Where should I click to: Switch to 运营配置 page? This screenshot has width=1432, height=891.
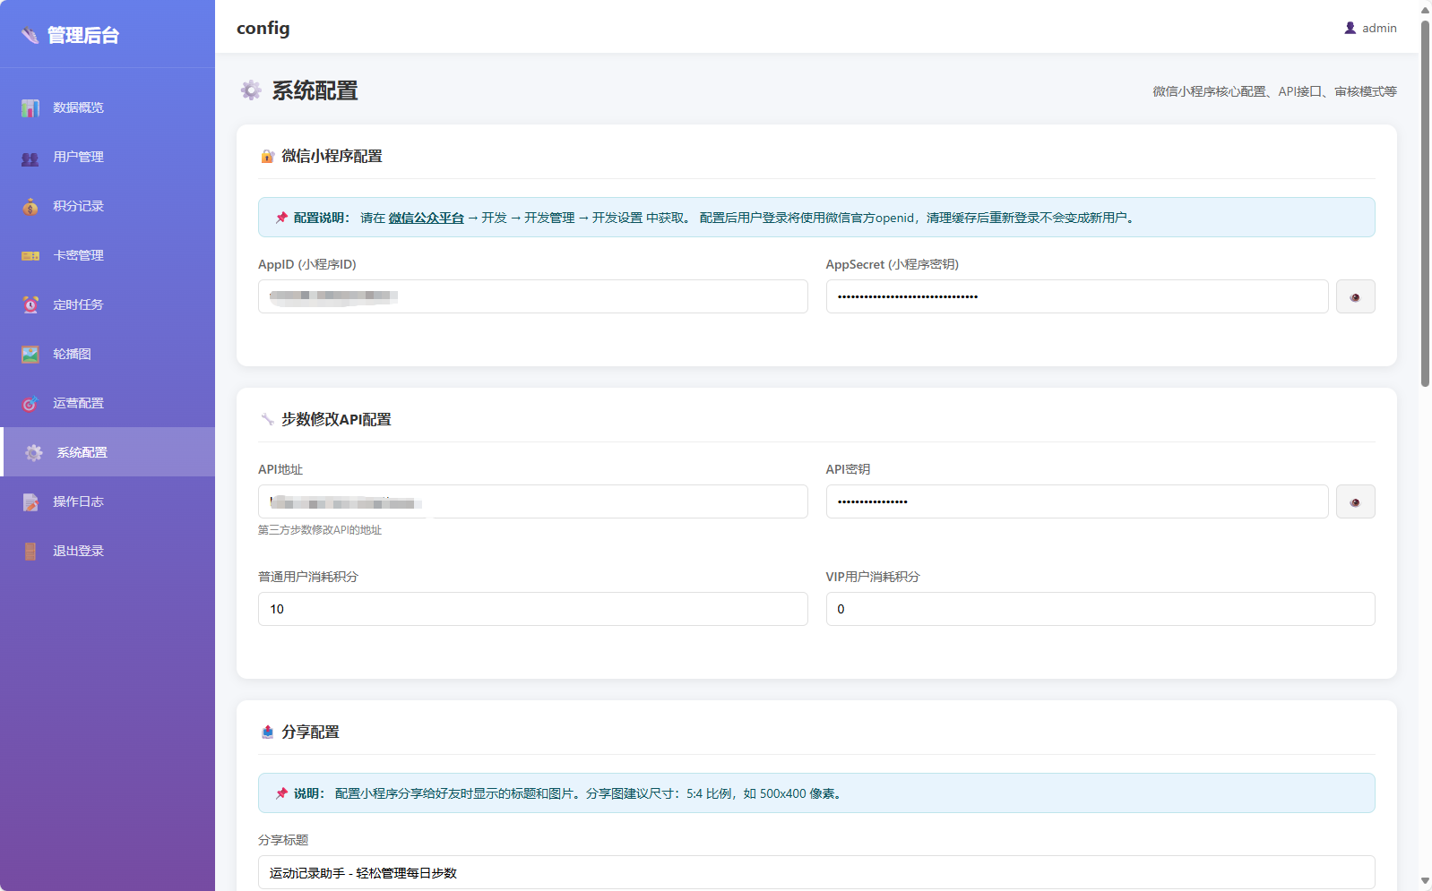pyautogui.click(x=108, y=403)
